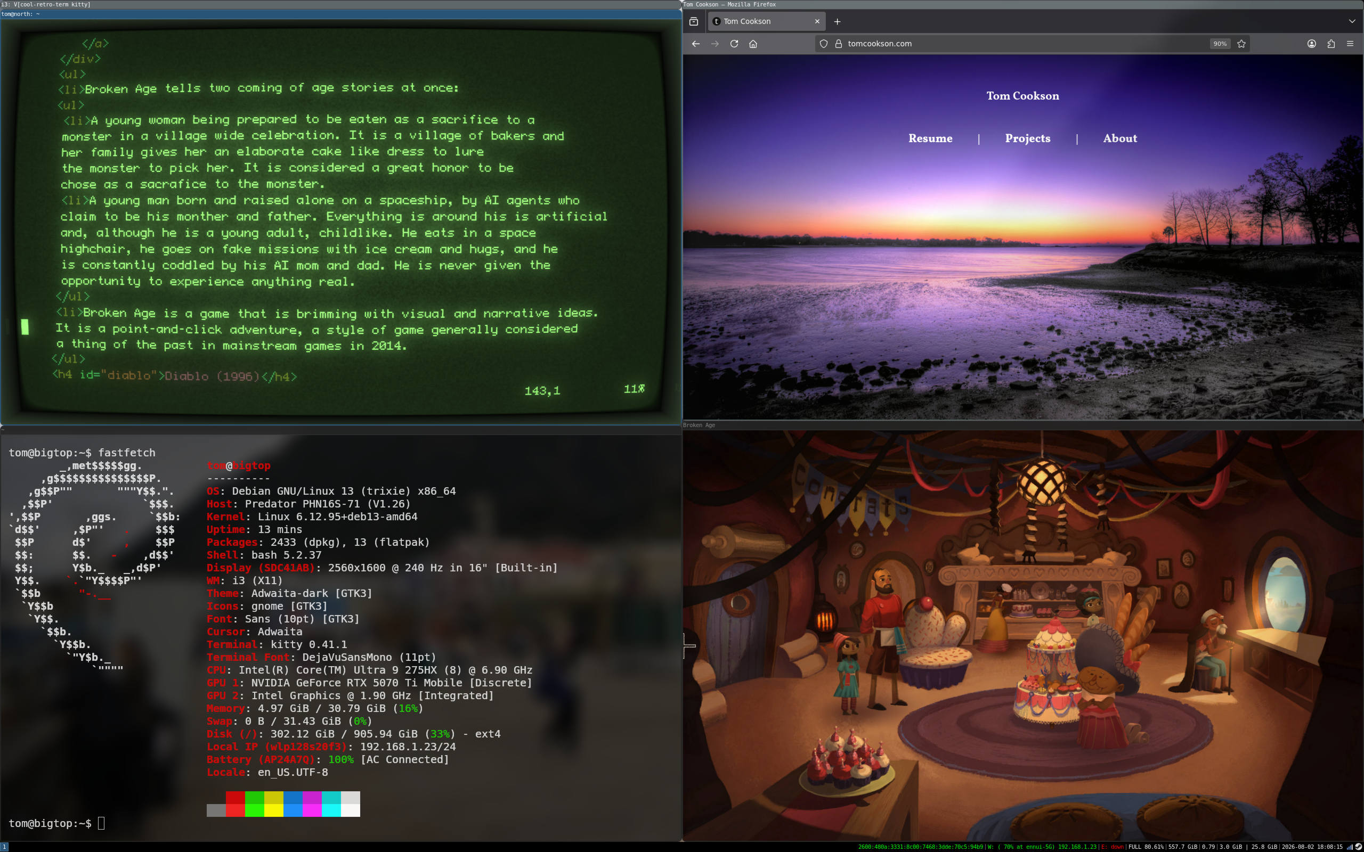Click the vim position '143,1' indicator
This screenshot has height=852, width=1364.
(542, 390)
